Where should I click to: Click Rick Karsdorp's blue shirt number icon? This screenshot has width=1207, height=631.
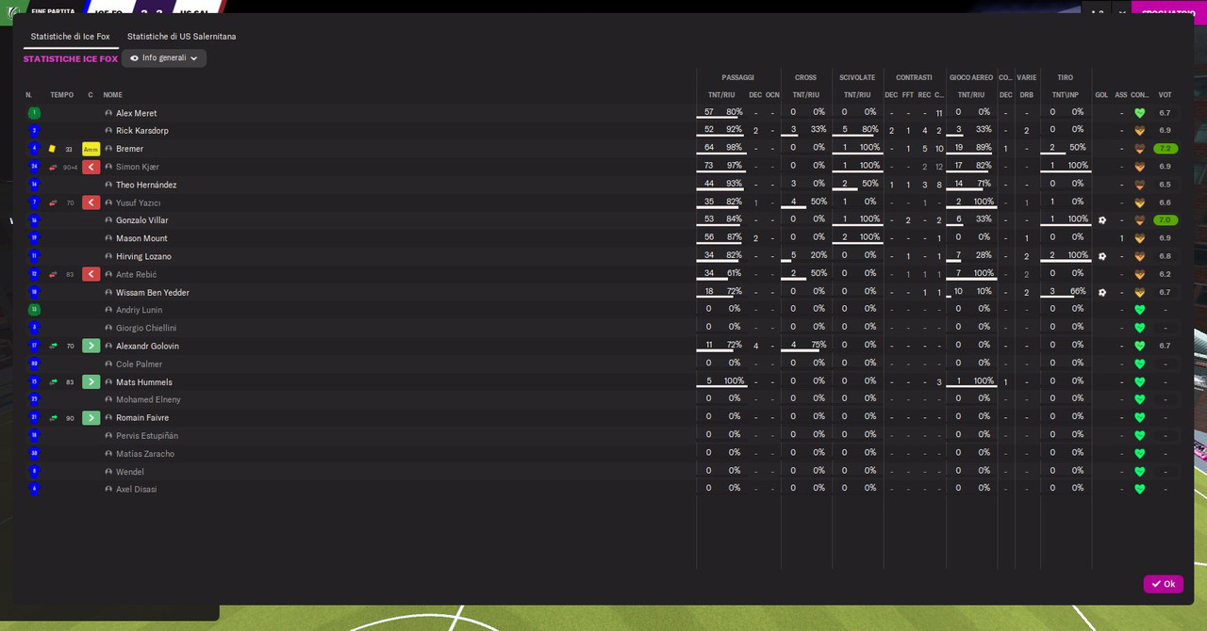pyautogui.click(x=34, y=131)
